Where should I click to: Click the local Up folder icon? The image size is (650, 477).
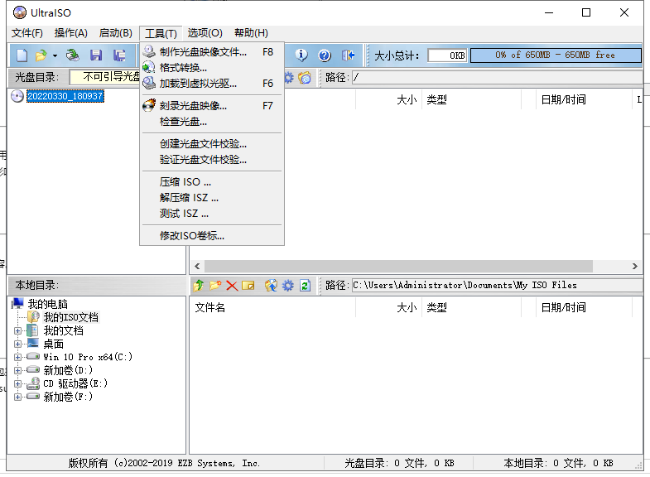(198, 285)
